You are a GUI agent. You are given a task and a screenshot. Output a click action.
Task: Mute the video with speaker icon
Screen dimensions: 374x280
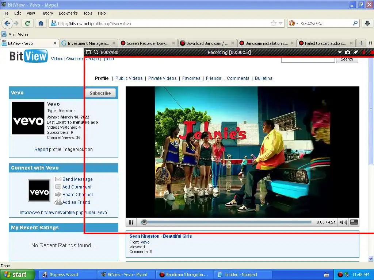343,222
